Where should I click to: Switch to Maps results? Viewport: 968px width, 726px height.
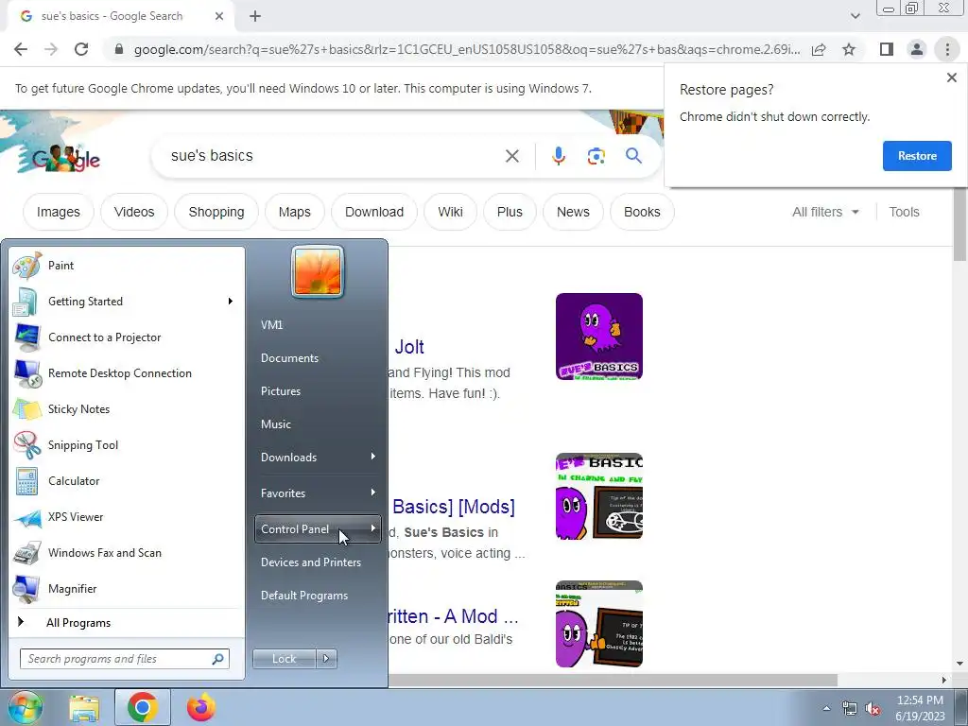click(x=295, y=212)
